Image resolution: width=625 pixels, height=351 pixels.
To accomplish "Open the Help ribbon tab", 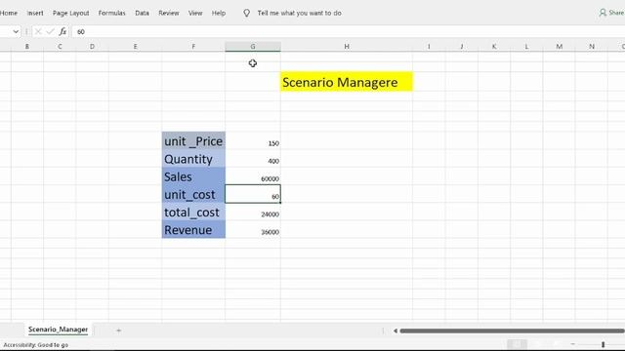I will pyautogui.click(x=219, y=13).
